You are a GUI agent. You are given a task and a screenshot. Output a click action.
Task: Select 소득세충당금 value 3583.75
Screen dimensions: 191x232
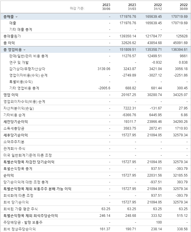130,128
